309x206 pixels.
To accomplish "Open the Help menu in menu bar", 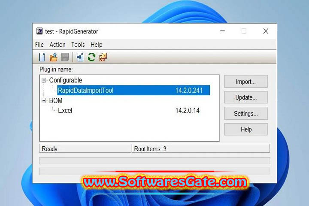I will coord(97,45).
